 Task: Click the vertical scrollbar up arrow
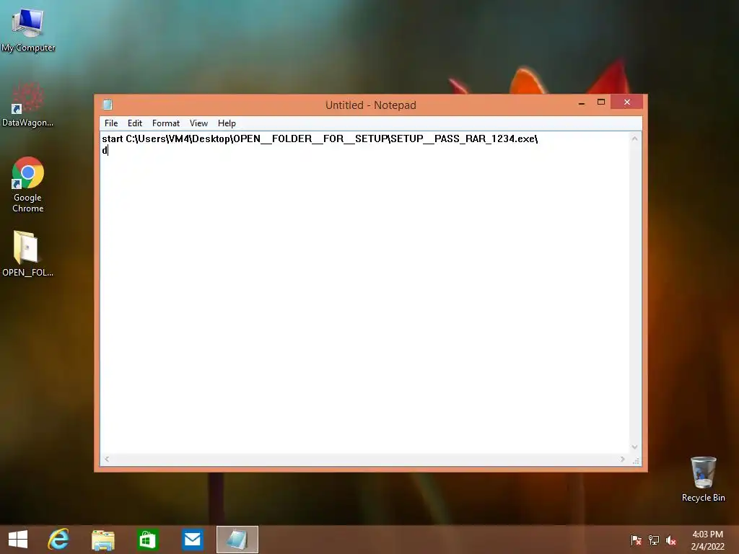[635, 138]
